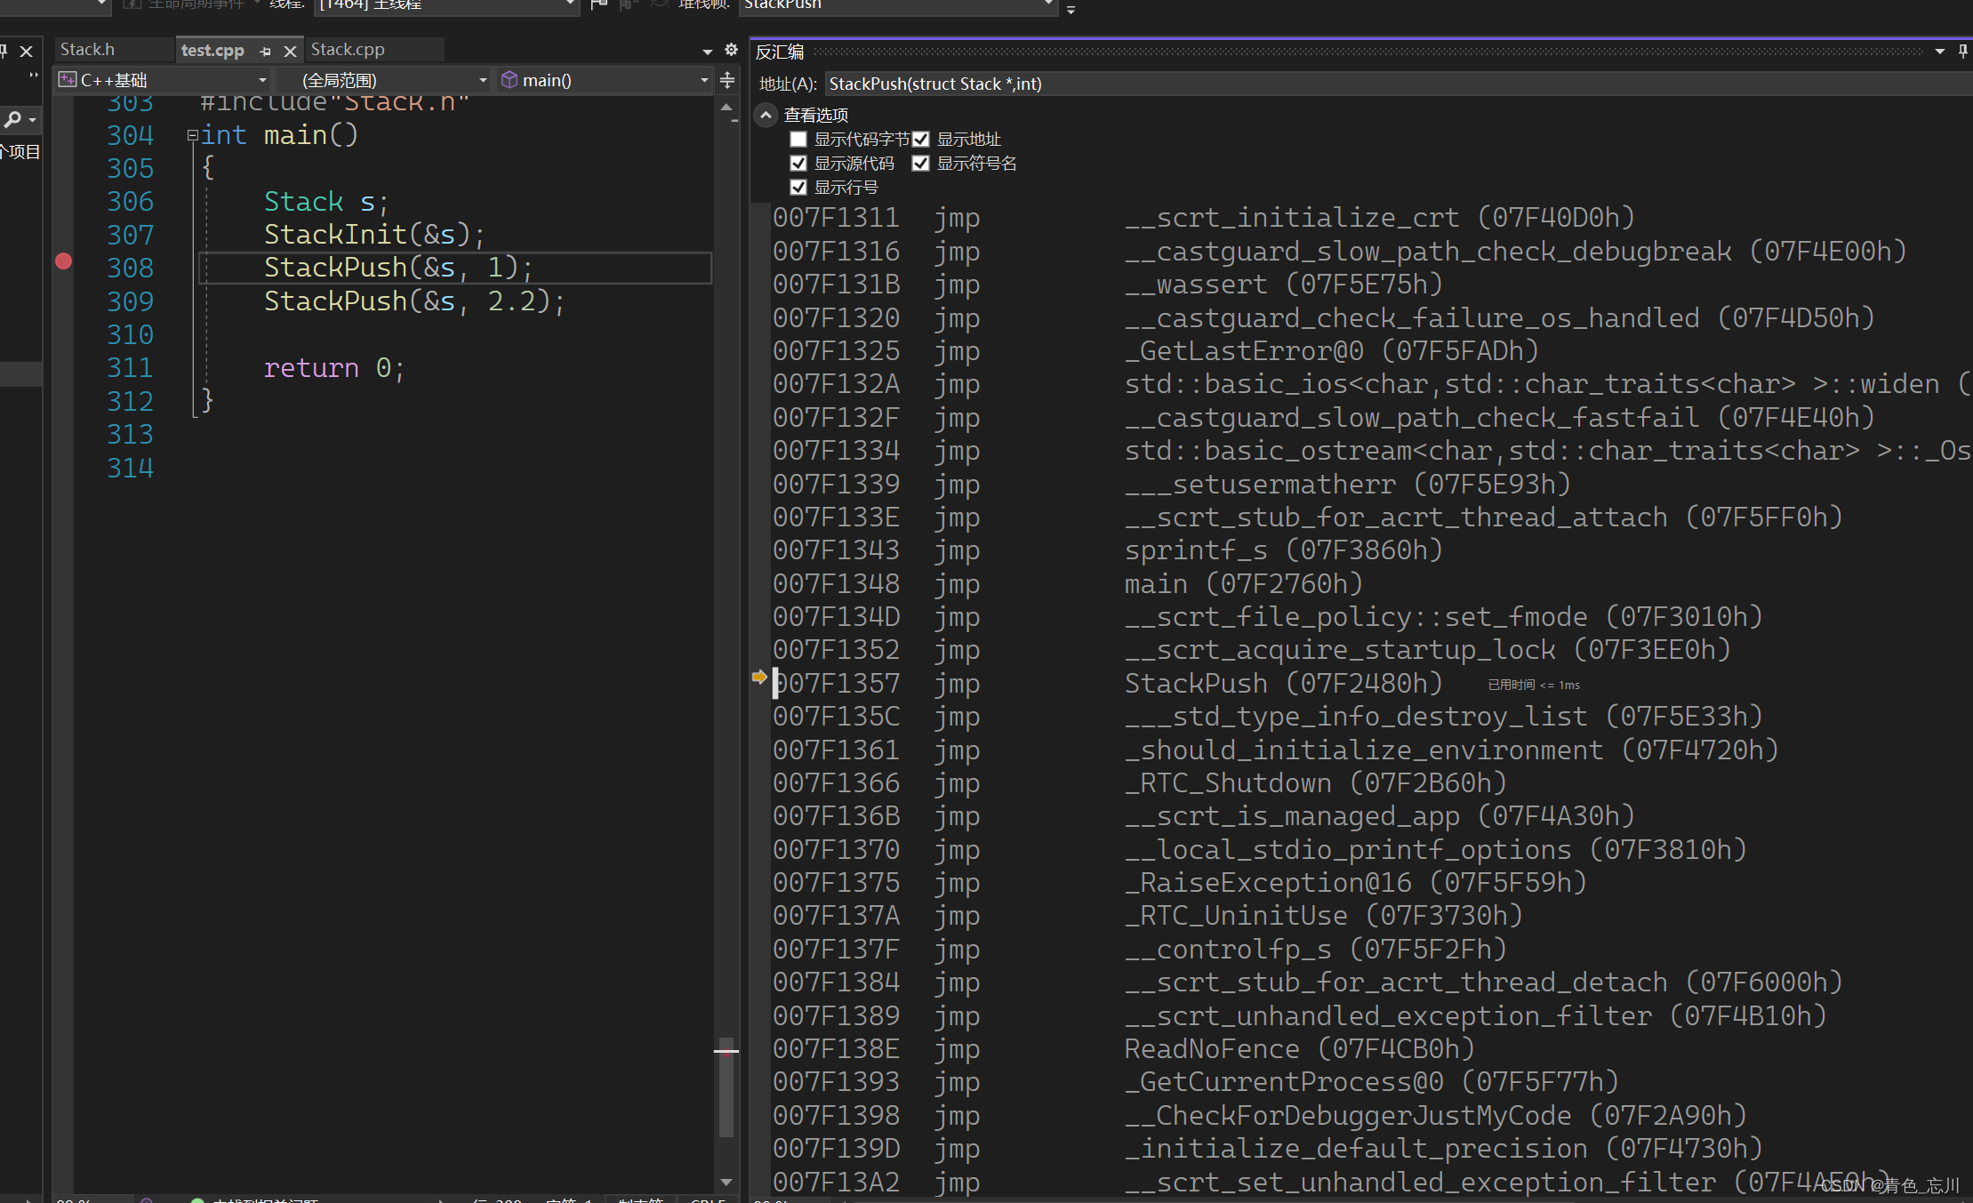Click the C++基础 project icon

[68, 80]
